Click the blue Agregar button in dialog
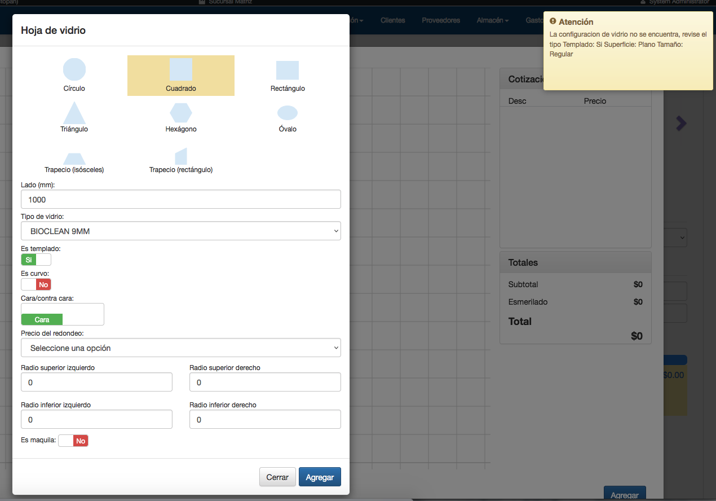This screenshot has height=501, width=716. pos(320,477)
